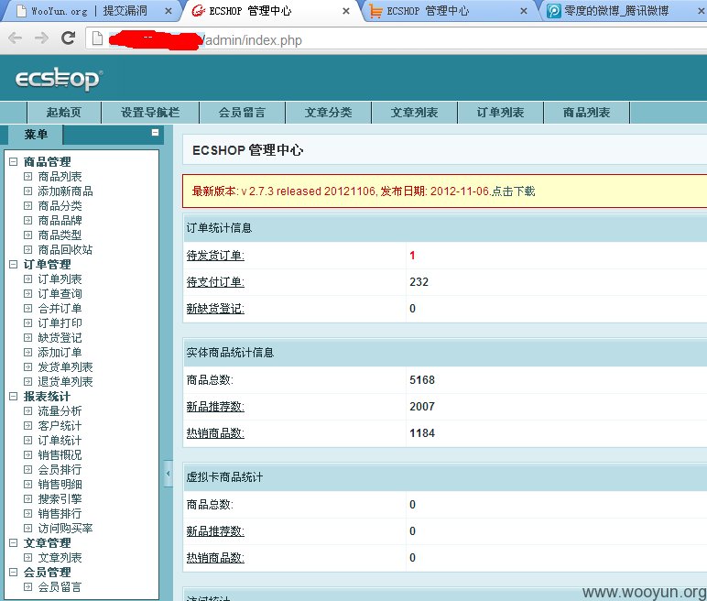707x601 pixels.
Task: Collapse the 商品管理 tree group
Action: tap(14, 161)
